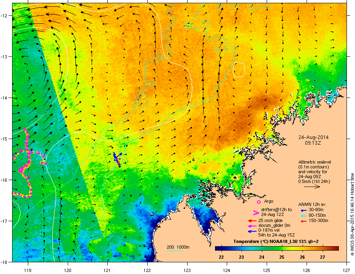Click the blue mooring velocity cluster on the map
355x274 pixels.
click(x=117, y=158)
